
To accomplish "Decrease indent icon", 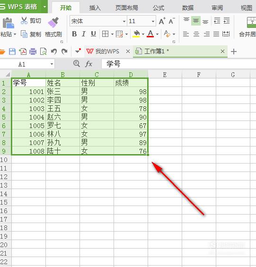I will (217, 21).
